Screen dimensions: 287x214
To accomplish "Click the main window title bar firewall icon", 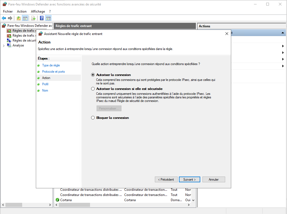I will [5, 4].
